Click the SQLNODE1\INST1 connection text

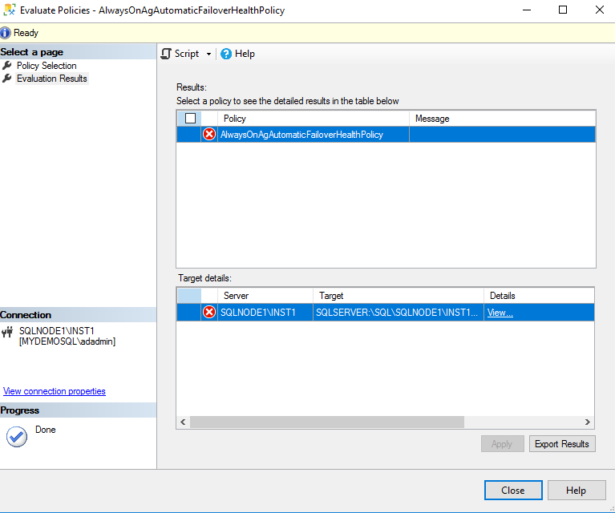[57, 331]
